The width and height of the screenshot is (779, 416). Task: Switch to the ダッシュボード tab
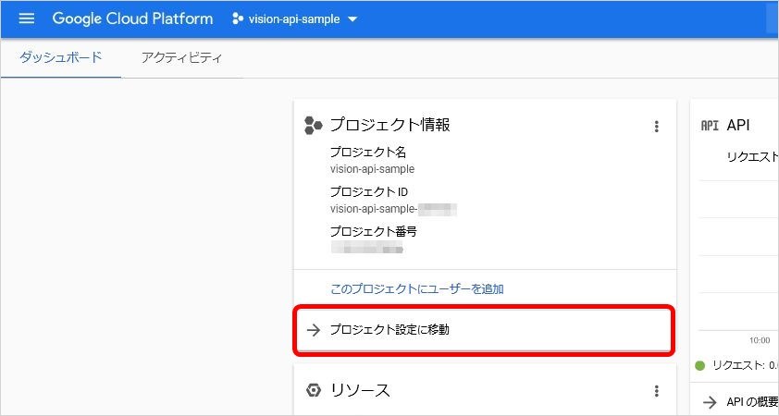pyautogui.click(x=61, y=57)
